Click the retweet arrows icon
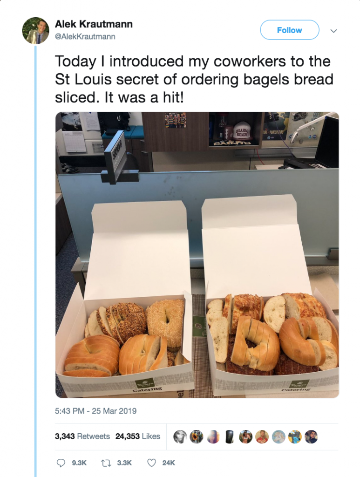This screenshot has width=360, height=477. 105,463
